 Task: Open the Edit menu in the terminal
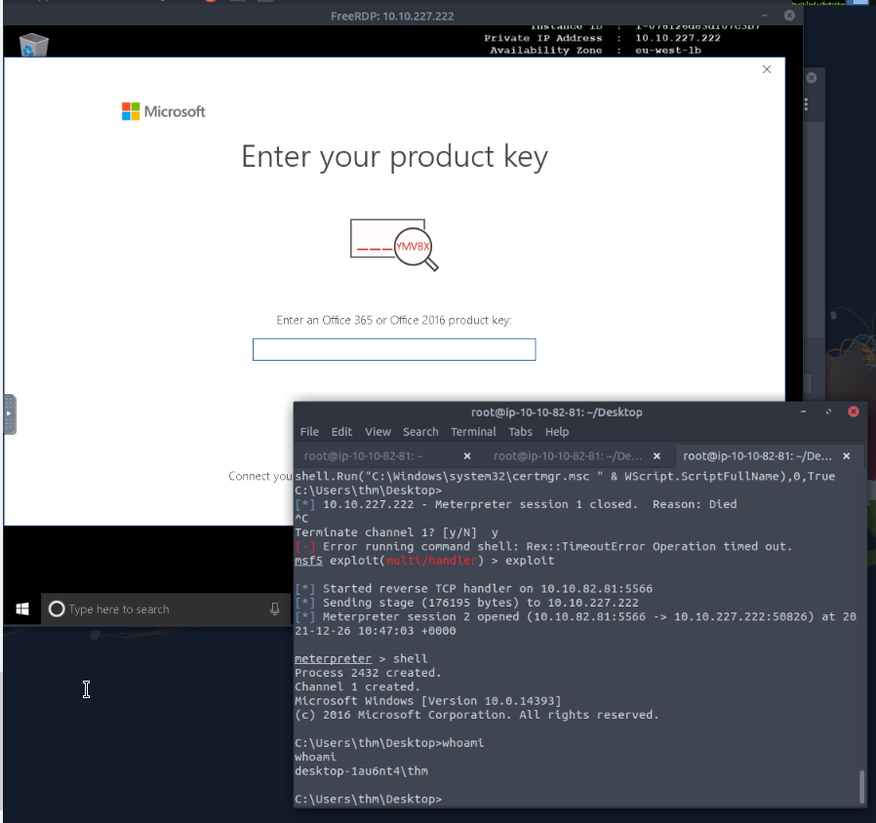coord(341,432)
